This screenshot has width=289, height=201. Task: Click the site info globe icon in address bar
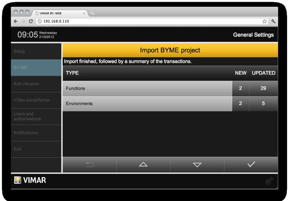pyautogui.click(x=40, y=21)
